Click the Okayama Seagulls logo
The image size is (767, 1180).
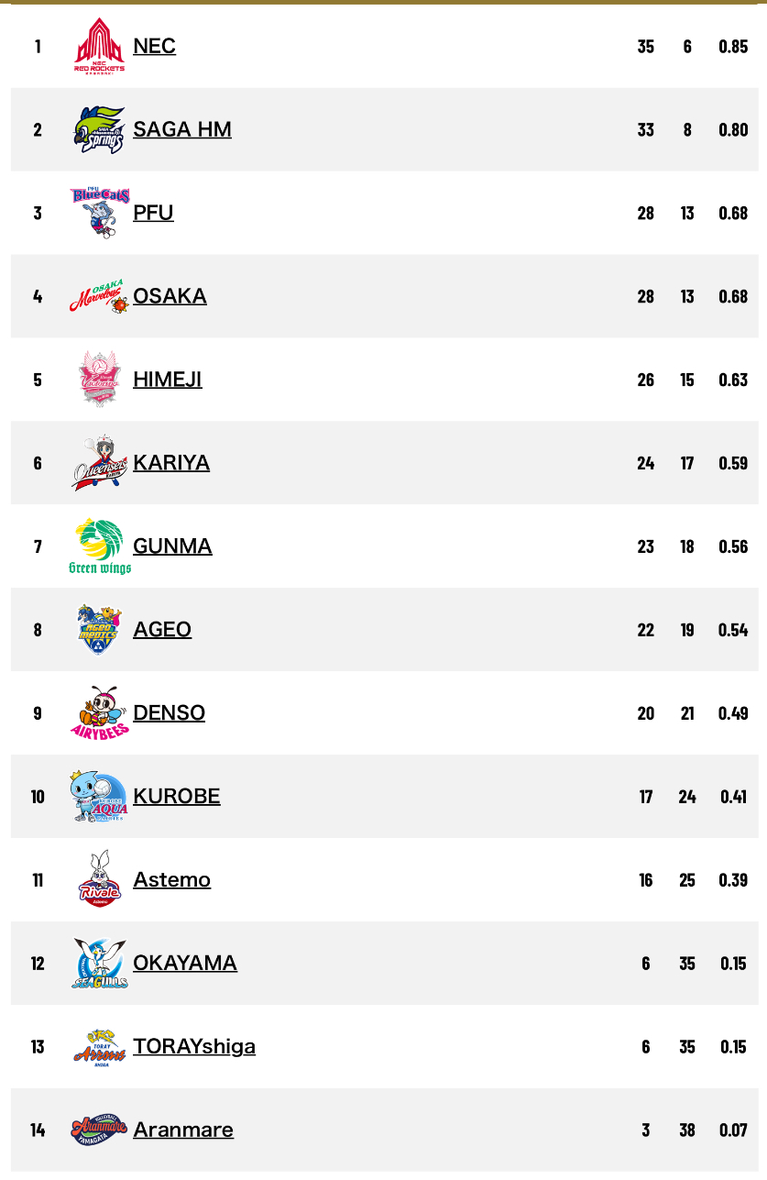[x=100, y=964]
